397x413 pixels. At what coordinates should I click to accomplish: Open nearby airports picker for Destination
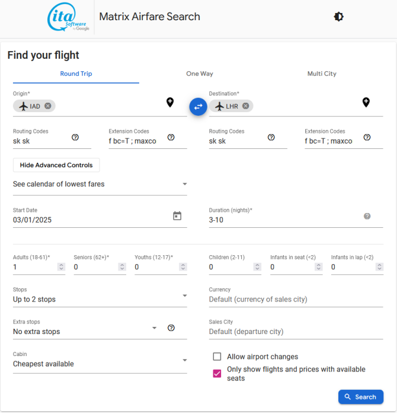(366, 102)
